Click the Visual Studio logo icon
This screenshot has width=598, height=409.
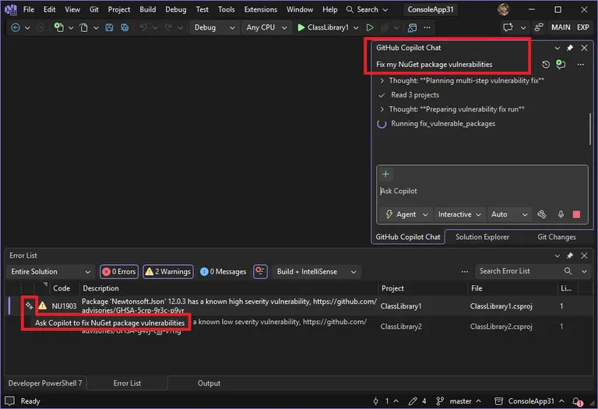(x=11, y=9)
